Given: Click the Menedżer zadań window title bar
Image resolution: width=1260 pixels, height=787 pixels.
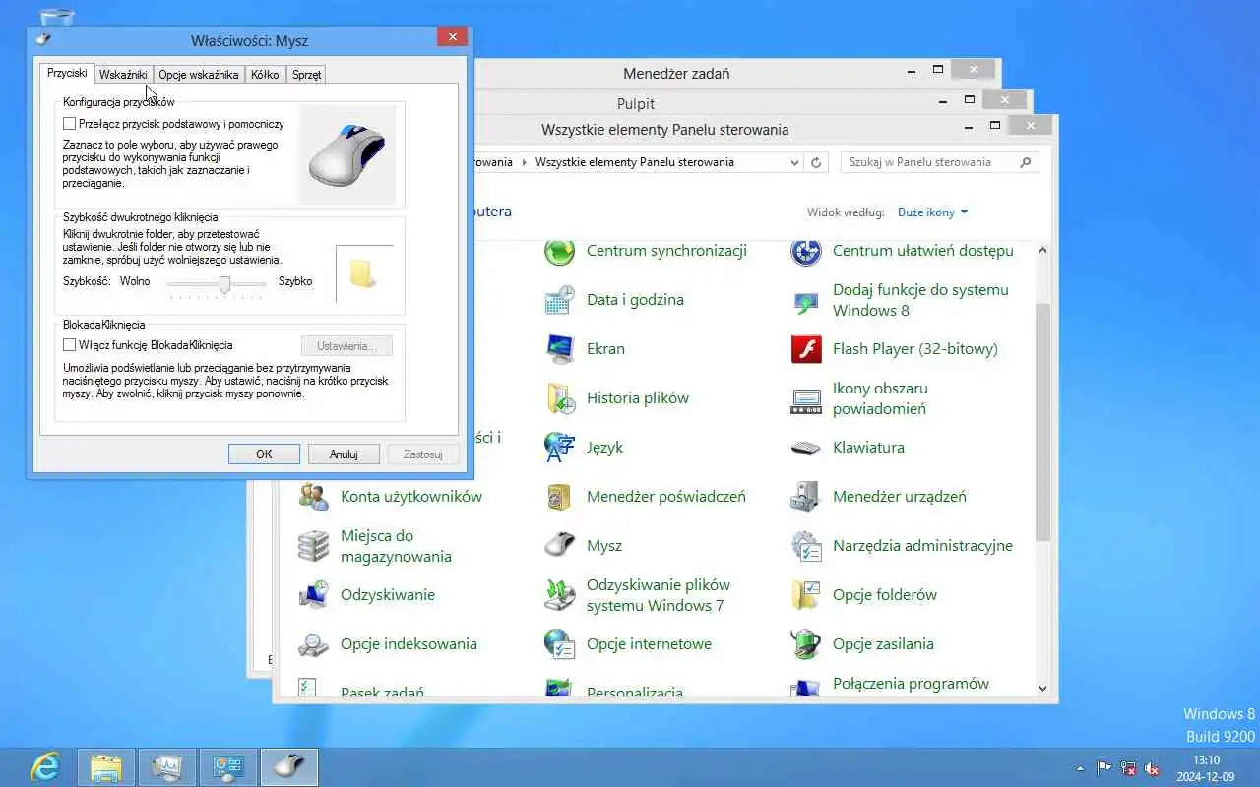Looking at the screenshot, I should [x=676, y=74].
